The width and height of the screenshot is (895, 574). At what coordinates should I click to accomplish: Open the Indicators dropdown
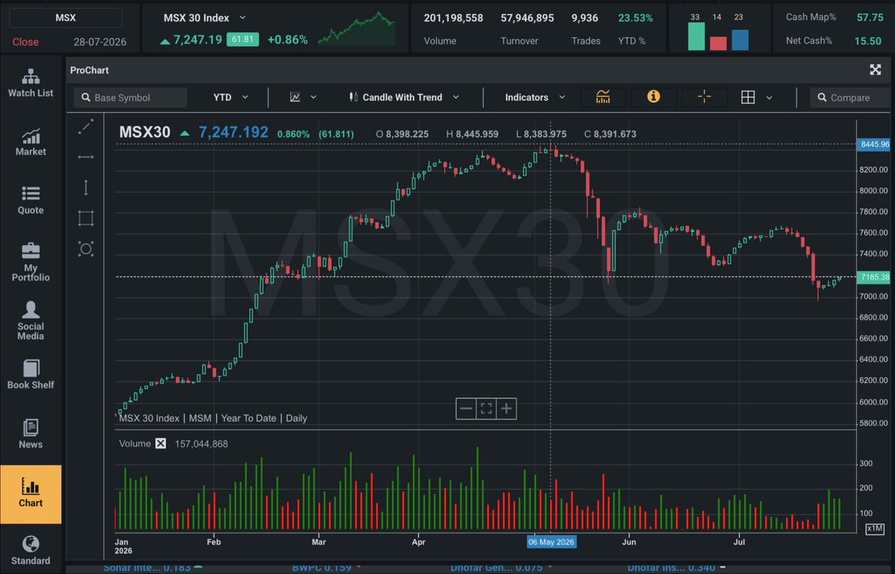[x=534, y=98]
